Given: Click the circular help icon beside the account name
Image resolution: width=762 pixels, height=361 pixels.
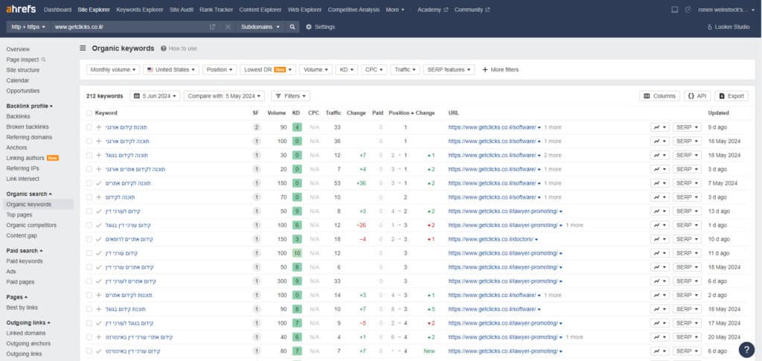Looking at the screenshot, I should [x=688, y=9].
